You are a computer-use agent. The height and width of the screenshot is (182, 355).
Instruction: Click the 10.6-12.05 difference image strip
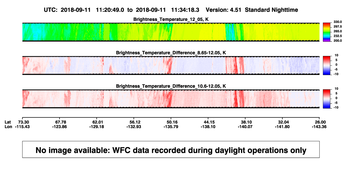tap(171, 99)
